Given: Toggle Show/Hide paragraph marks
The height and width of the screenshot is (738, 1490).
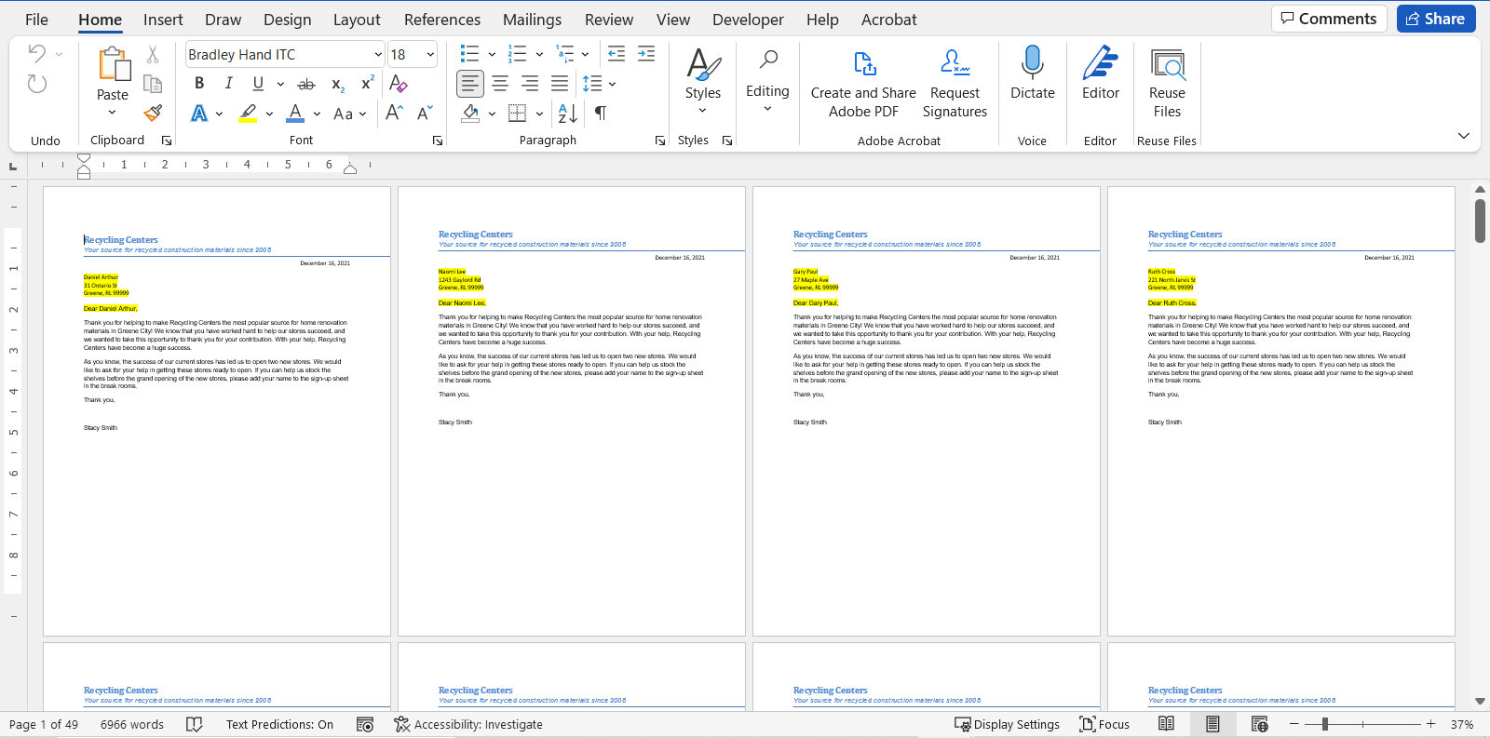Looking at the screenshot, I should (x=601, y=113).
